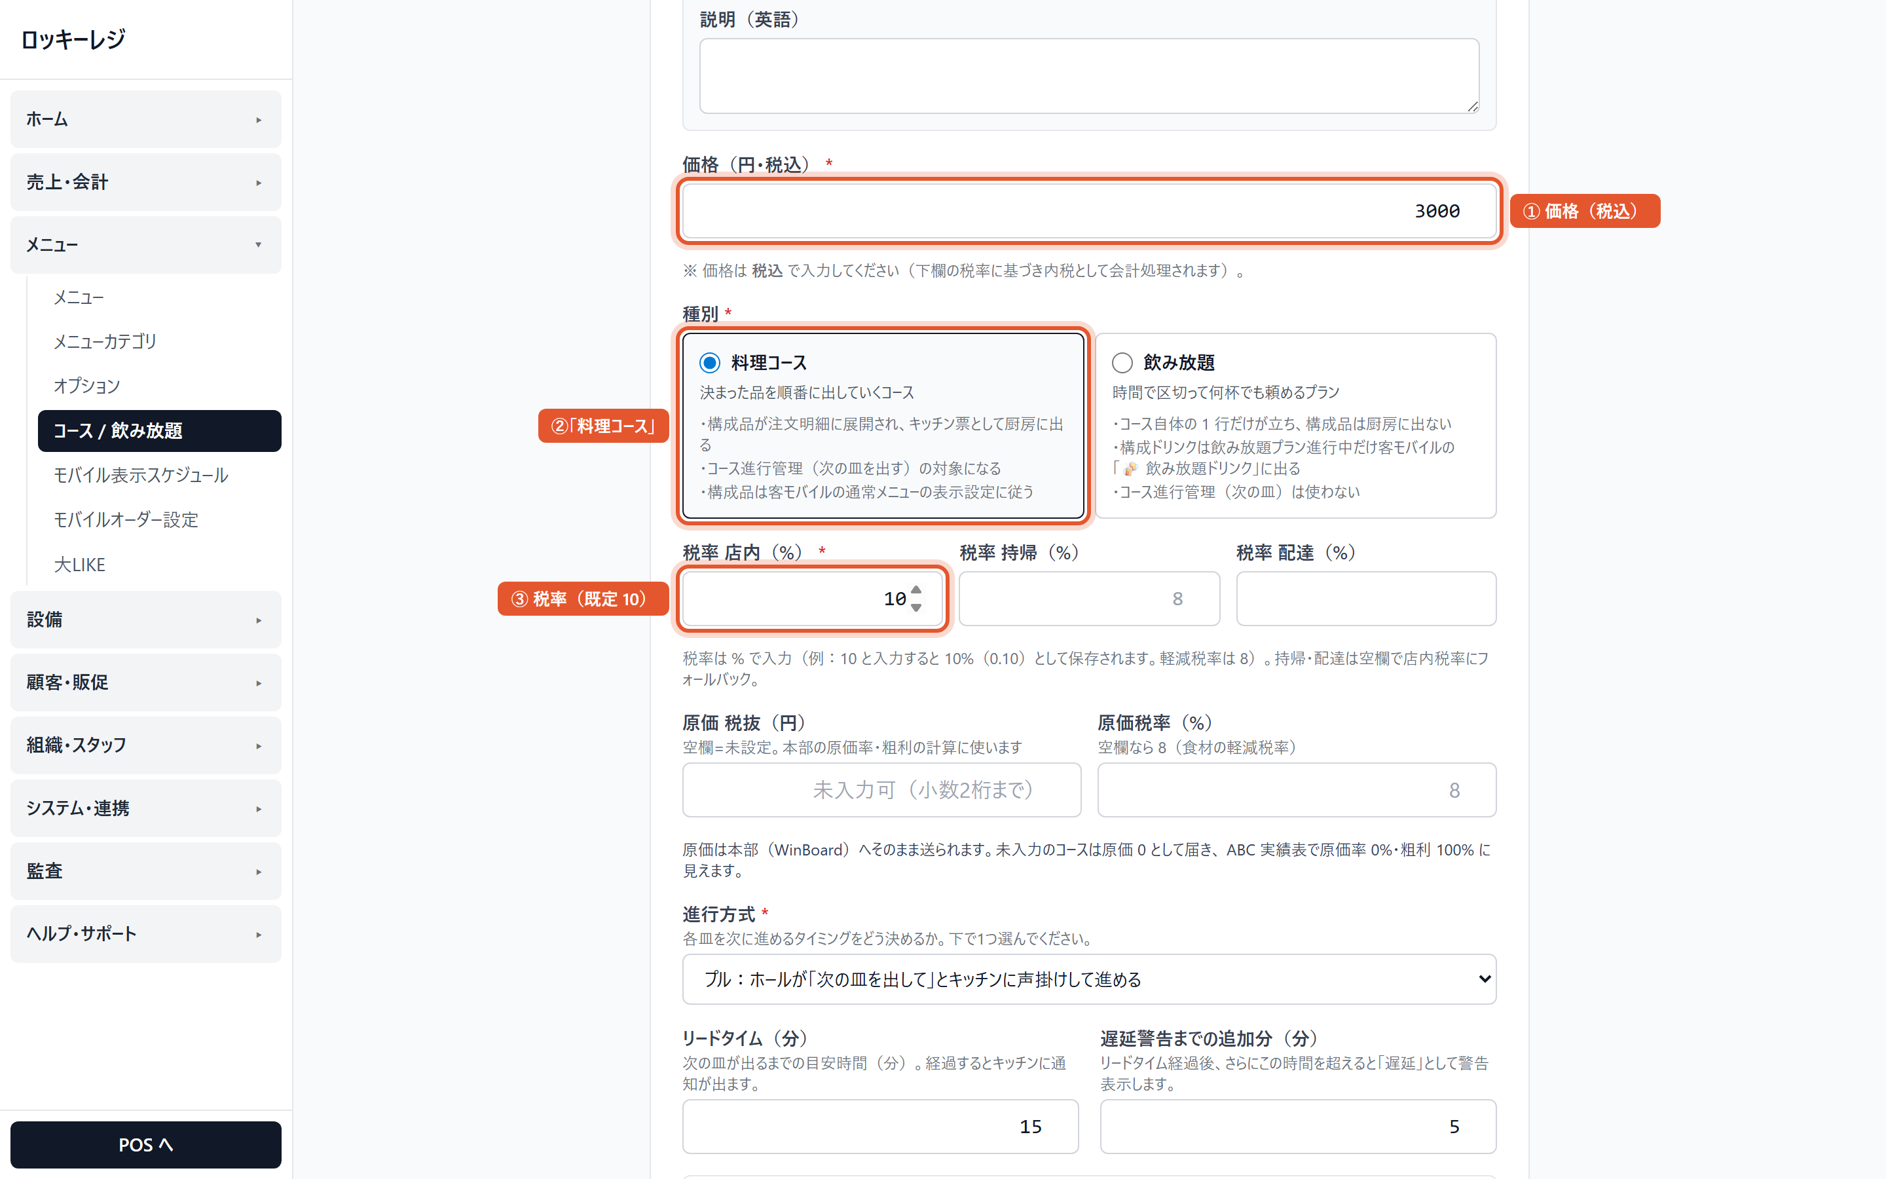
Task: Increase 税率 店内 with up arrow
Action: [917, 590]
